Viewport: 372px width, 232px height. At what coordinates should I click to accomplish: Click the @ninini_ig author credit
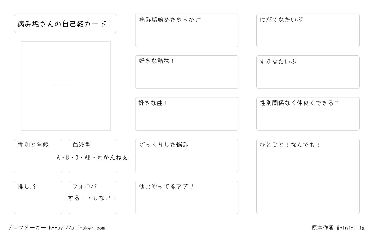350,228
